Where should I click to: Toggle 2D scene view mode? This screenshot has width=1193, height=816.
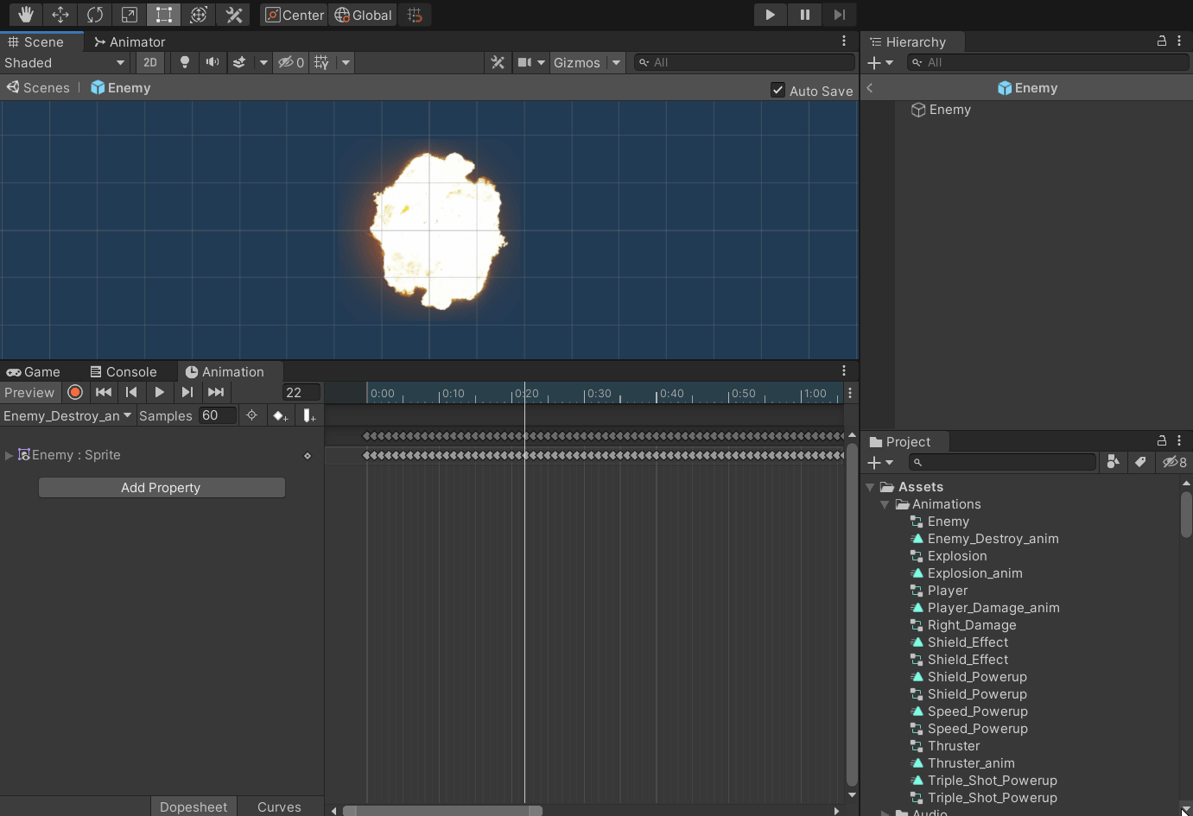[150, 62]
